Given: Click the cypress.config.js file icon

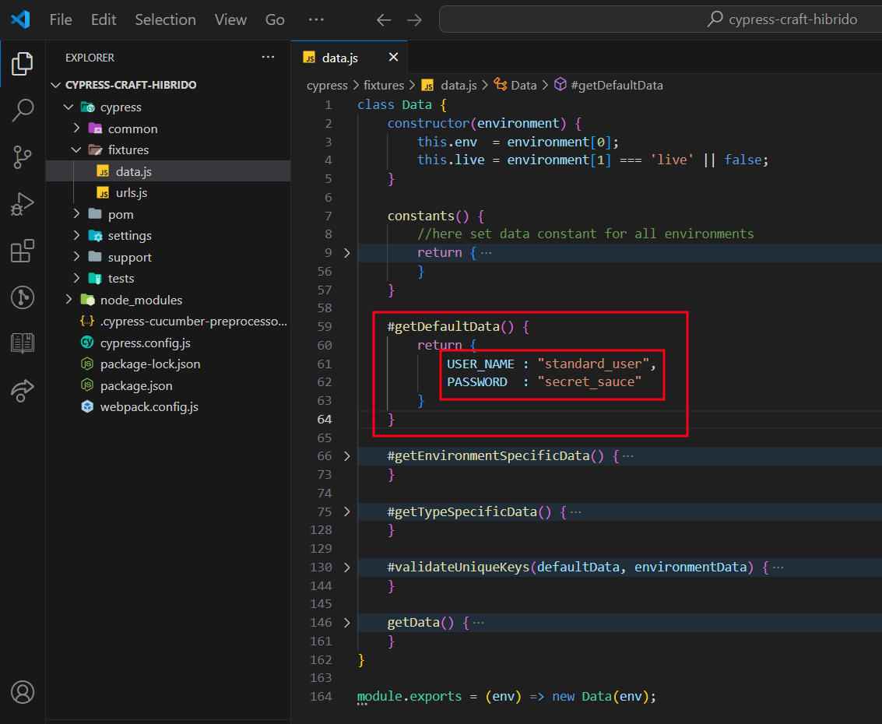Looking at the screenshot, I should coord(87,342).
